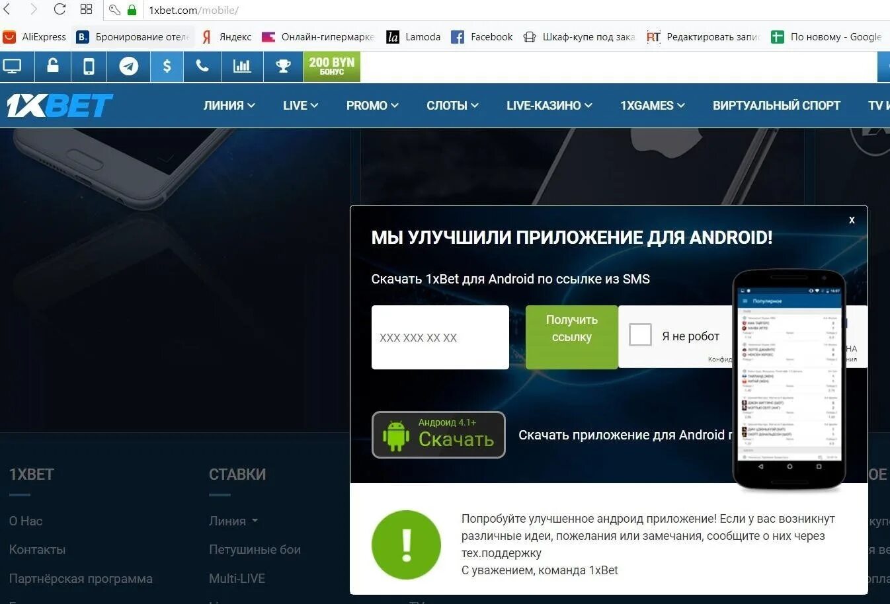Click the key icon in address bar

tap(114, 10)
